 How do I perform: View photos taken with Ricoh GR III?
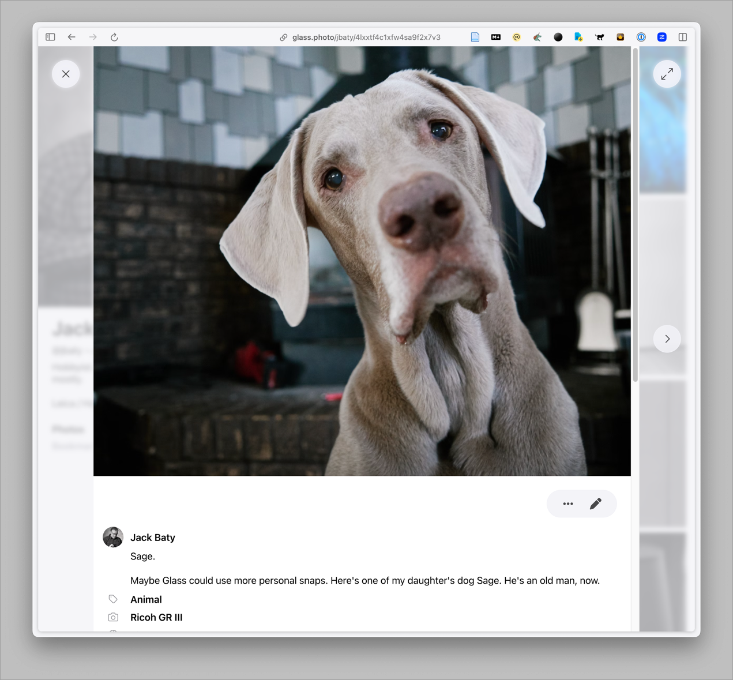click(156, 617)
